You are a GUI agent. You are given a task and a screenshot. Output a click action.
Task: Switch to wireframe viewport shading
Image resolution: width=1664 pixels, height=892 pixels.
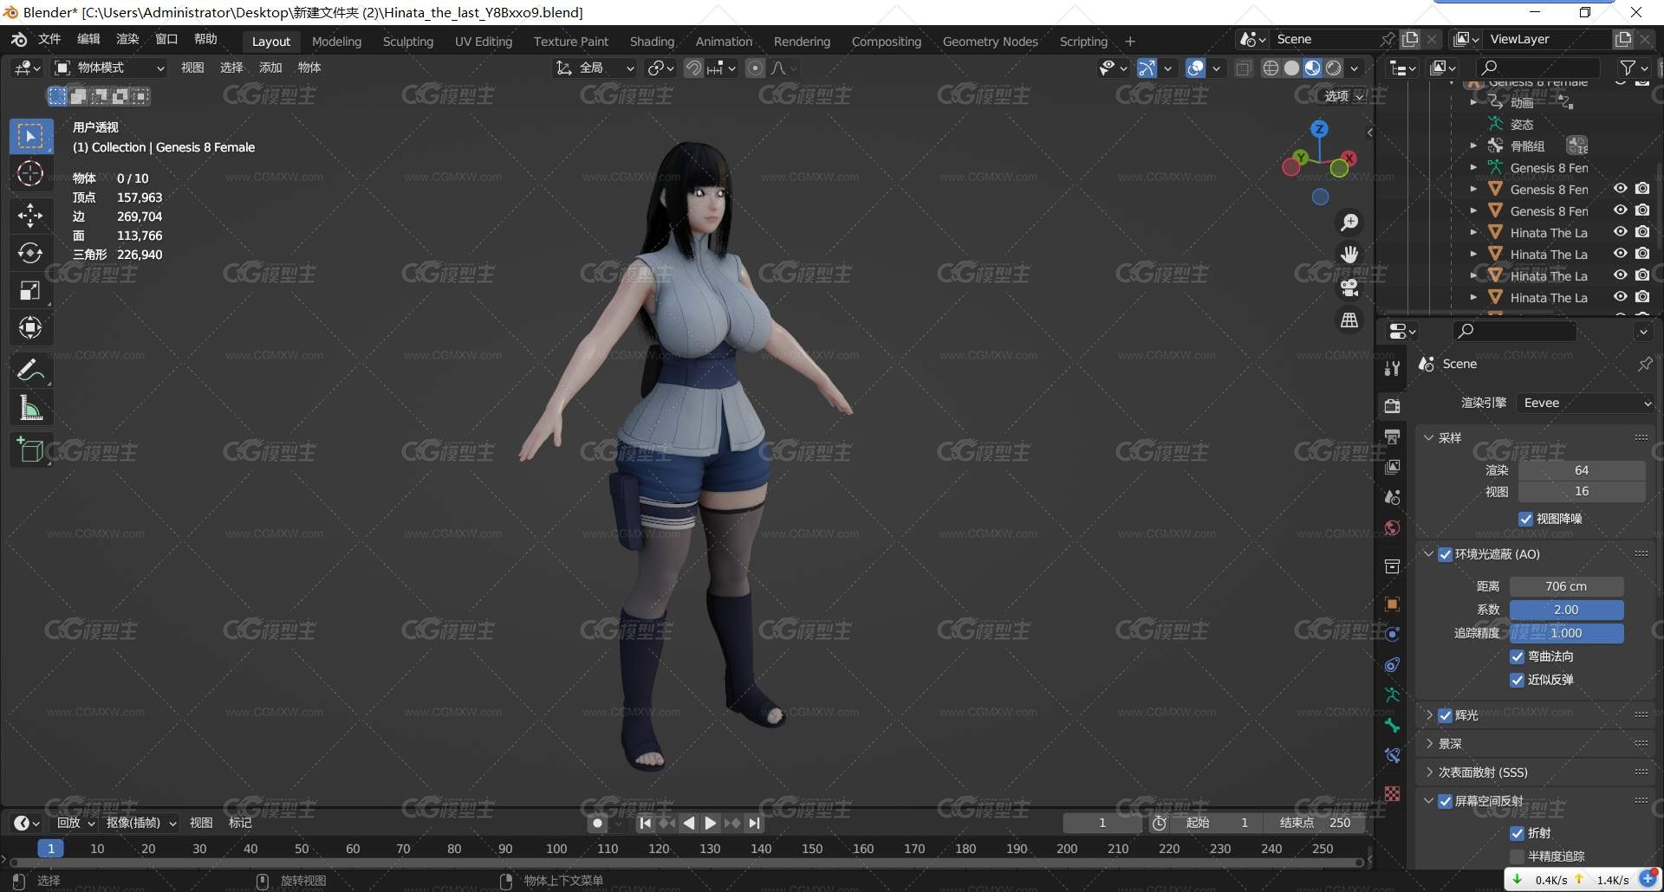click(1271, 68)
